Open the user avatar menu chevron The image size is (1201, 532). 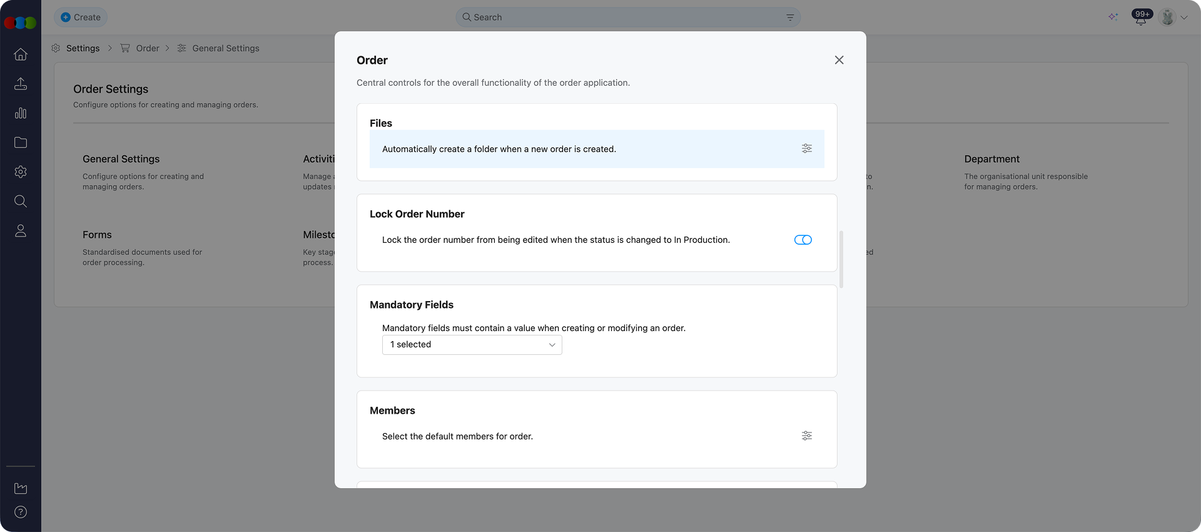(x=1184, y=18)
